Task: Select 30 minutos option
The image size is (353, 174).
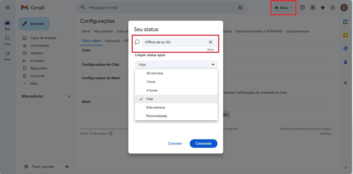Action: coord(176,74)
